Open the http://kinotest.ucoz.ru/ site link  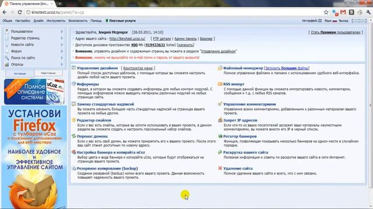pyautogui.click(x=127, y=39)
